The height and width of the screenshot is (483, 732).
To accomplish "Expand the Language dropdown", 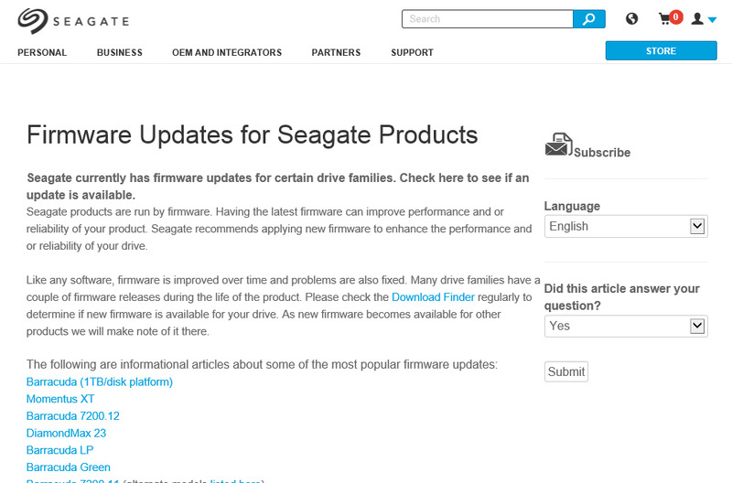I will point(626,226).
